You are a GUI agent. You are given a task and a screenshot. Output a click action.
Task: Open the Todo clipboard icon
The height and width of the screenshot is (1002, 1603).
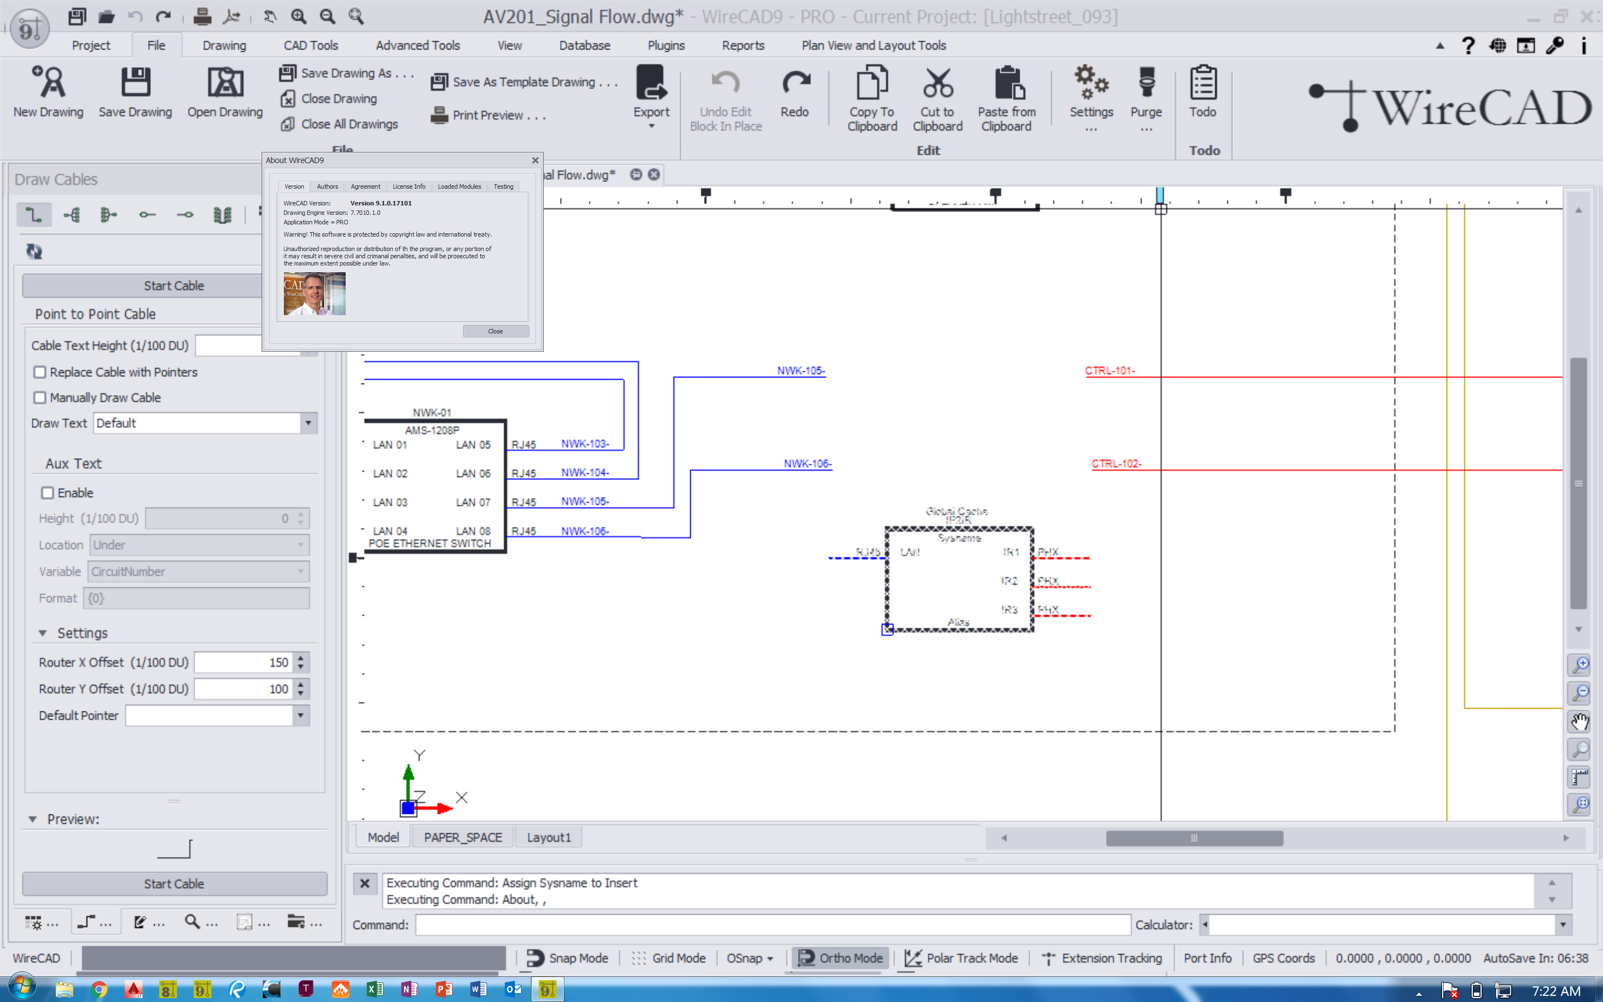tap(1202, 82)
